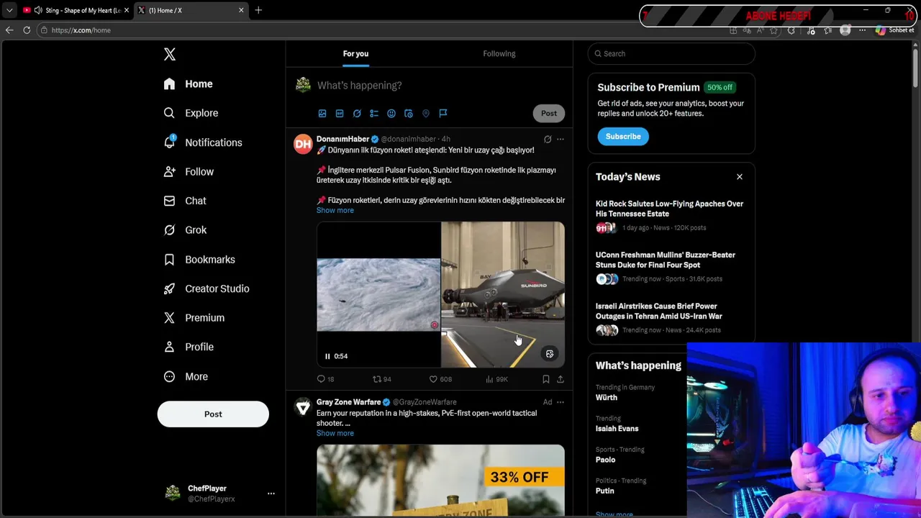This screenshot has height=518, width=921.
Task: Dismiss the Today's News panel
Action: click(739, 177)
